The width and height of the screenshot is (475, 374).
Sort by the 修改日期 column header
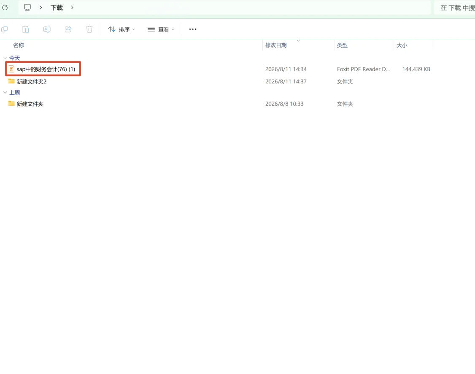(276, 45)
